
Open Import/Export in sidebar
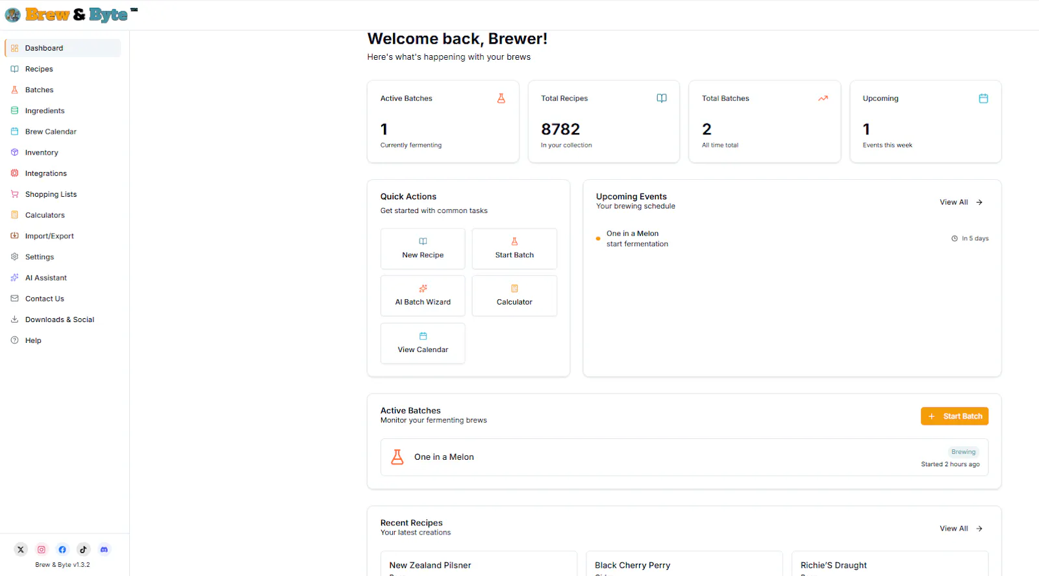coord(63,236)
